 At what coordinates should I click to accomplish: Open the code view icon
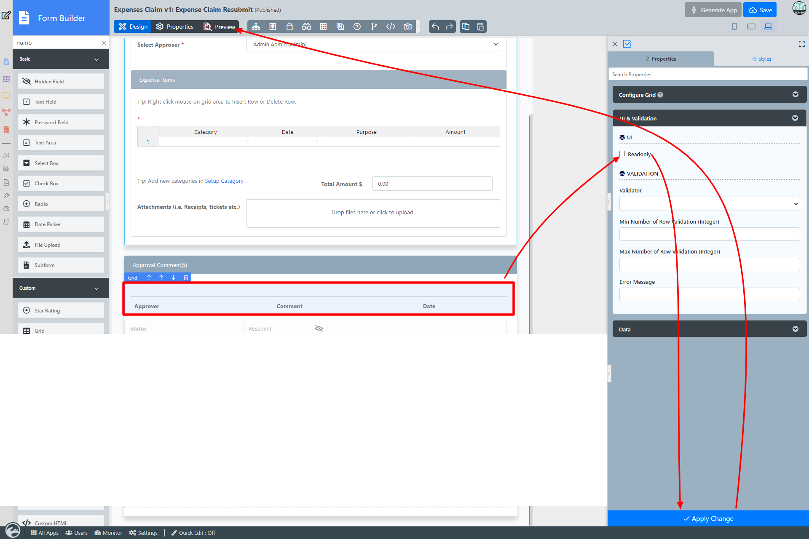(391, 27)
